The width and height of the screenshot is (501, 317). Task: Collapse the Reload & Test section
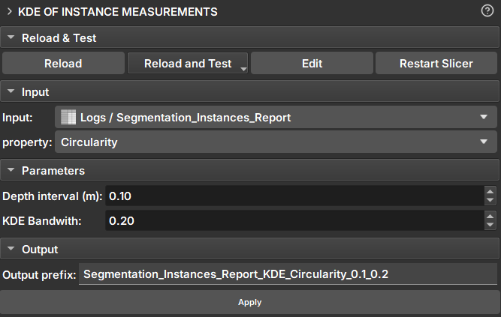point(11,37)
